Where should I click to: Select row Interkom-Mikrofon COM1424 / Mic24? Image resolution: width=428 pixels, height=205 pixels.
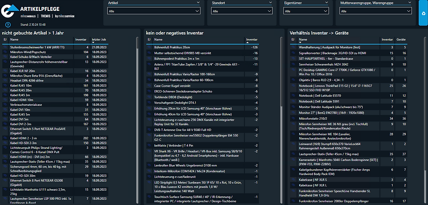[x=203, y=171]
